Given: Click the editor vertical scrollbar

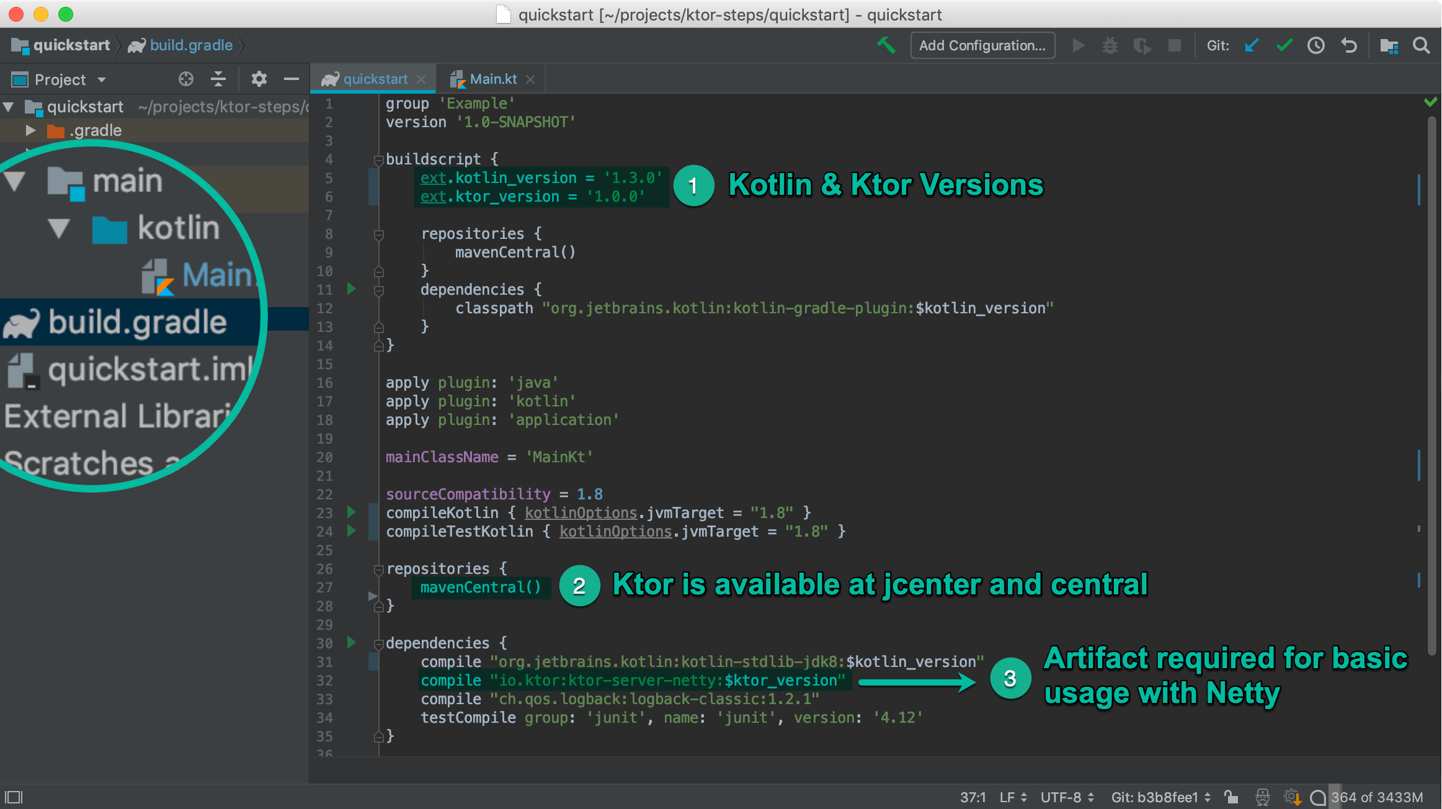Looking at the screenshot, I should click(1432, 385).
